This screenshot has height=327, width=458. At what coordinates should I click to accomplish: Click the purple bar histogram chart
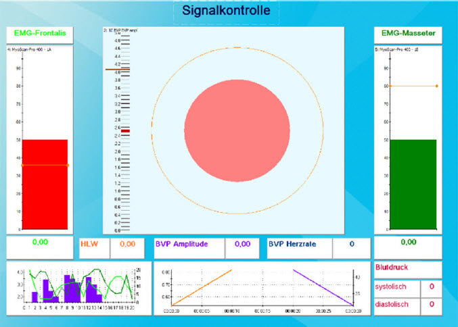pyautogui.click(x=79, y=287)
